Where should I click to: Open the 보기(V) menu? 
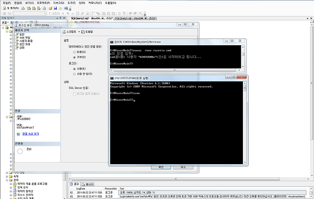(x=30, y=3)
